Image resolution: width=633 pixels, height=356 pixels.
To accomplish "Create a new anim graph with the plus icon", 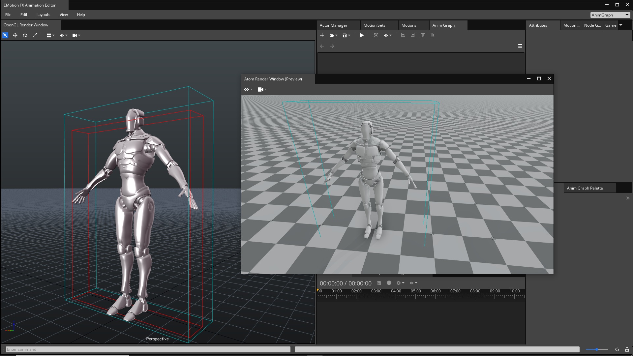I will (x=322, y=35).
